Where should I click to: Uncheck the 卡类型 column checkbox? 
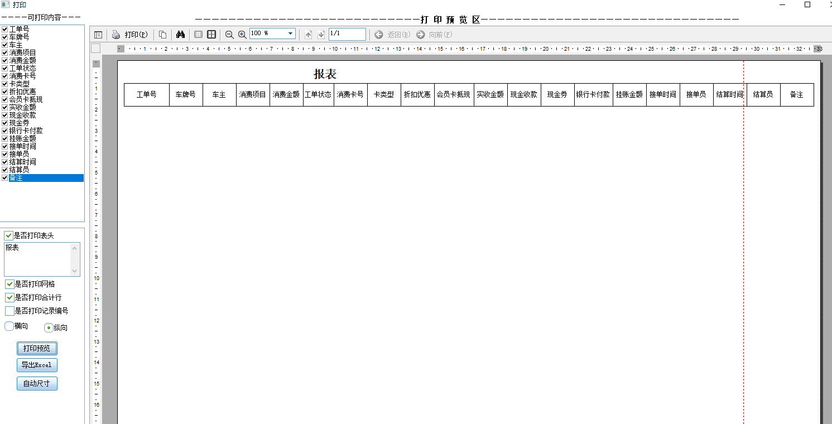coord(5,84)
